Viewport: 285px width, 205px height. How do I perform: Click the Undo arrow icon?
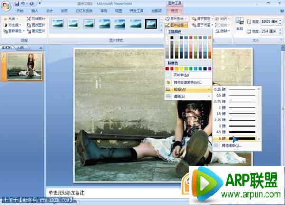[x=23, y=3]
